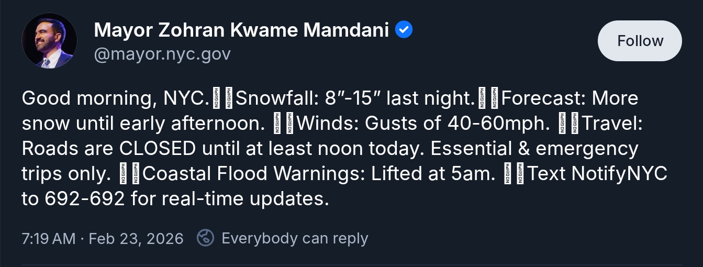This screenshot has height=267, width=703.
Task: Click the missing-glyph box before "Snowfall"
Action: pyautogui.click(x=228, y=99)
